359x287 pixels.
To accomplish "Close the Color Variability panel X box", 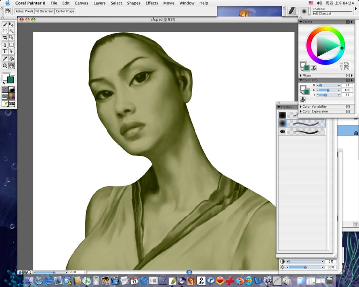I will pyautogui.click(x=348, y=107).
